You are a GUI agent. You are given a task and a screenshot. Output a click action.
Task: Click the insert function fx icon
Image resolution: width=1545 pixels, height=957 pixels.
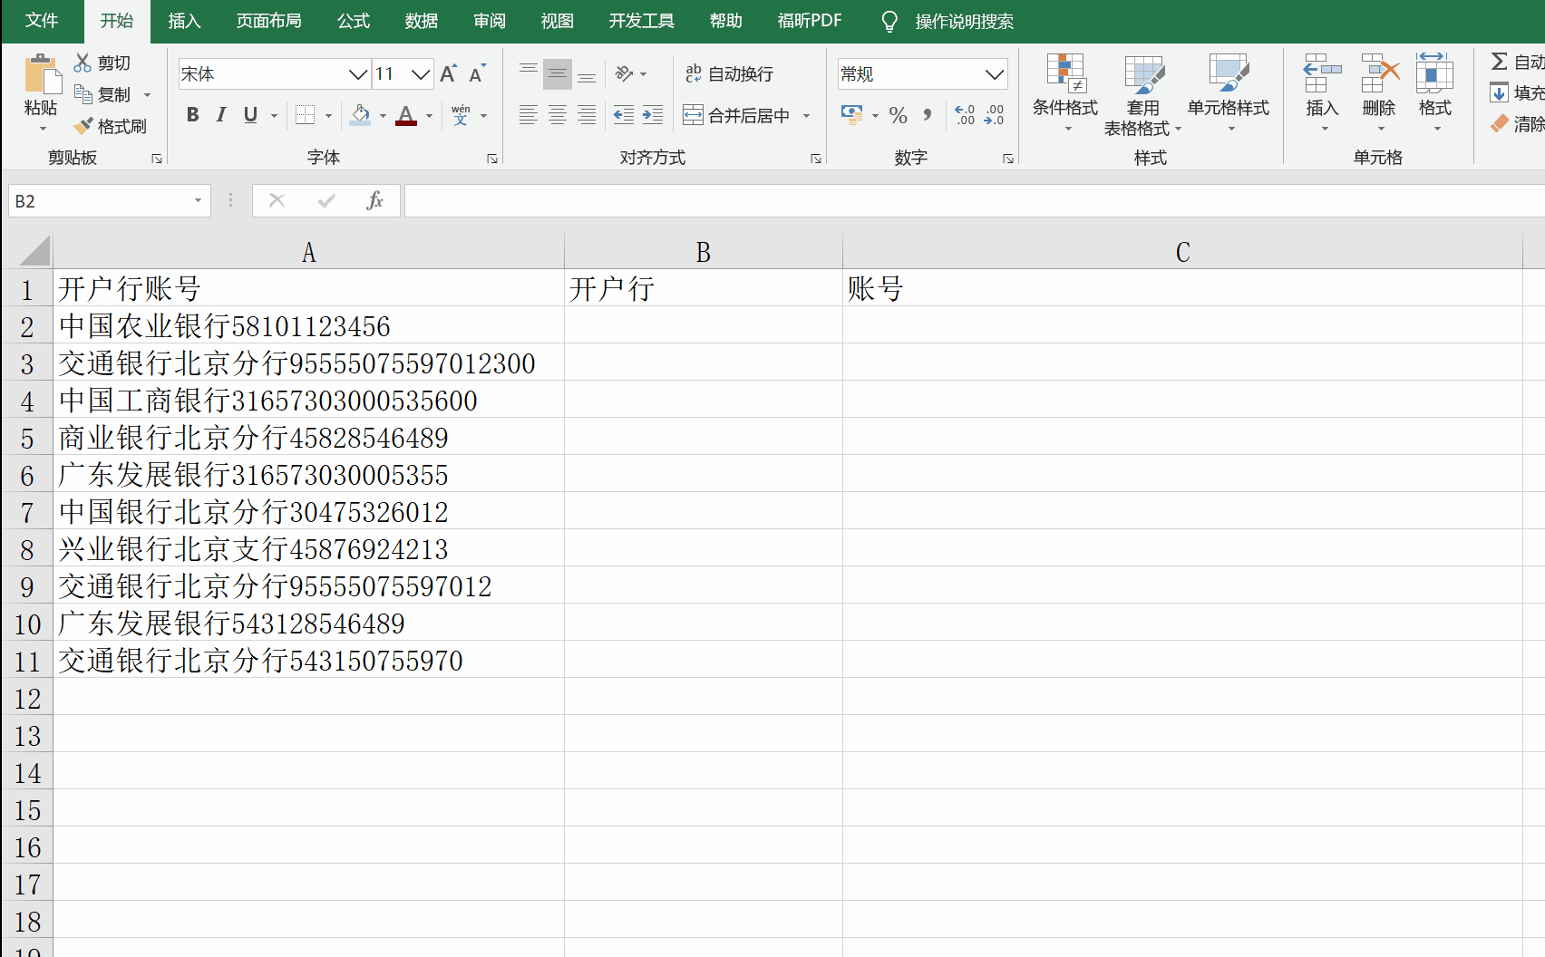point(374,200)
